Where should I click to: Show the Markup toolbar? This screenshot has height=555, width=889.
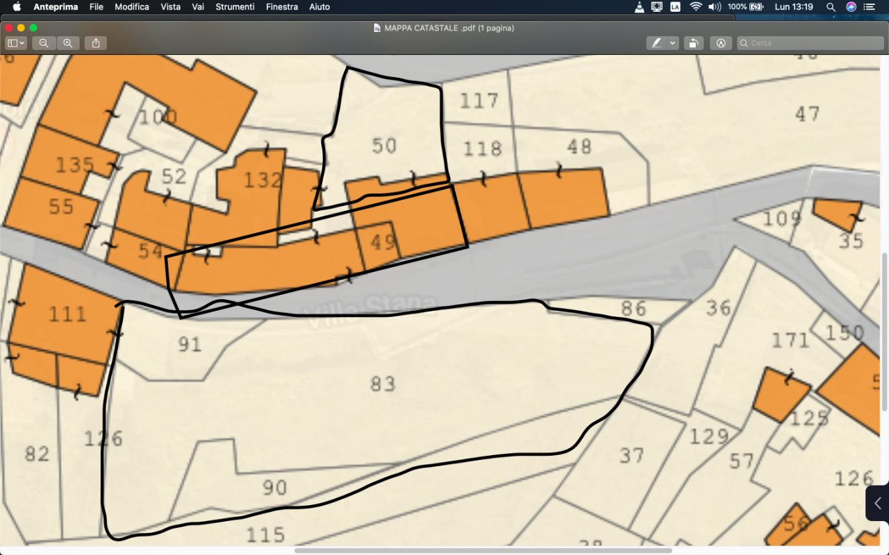tap(721, 43)
